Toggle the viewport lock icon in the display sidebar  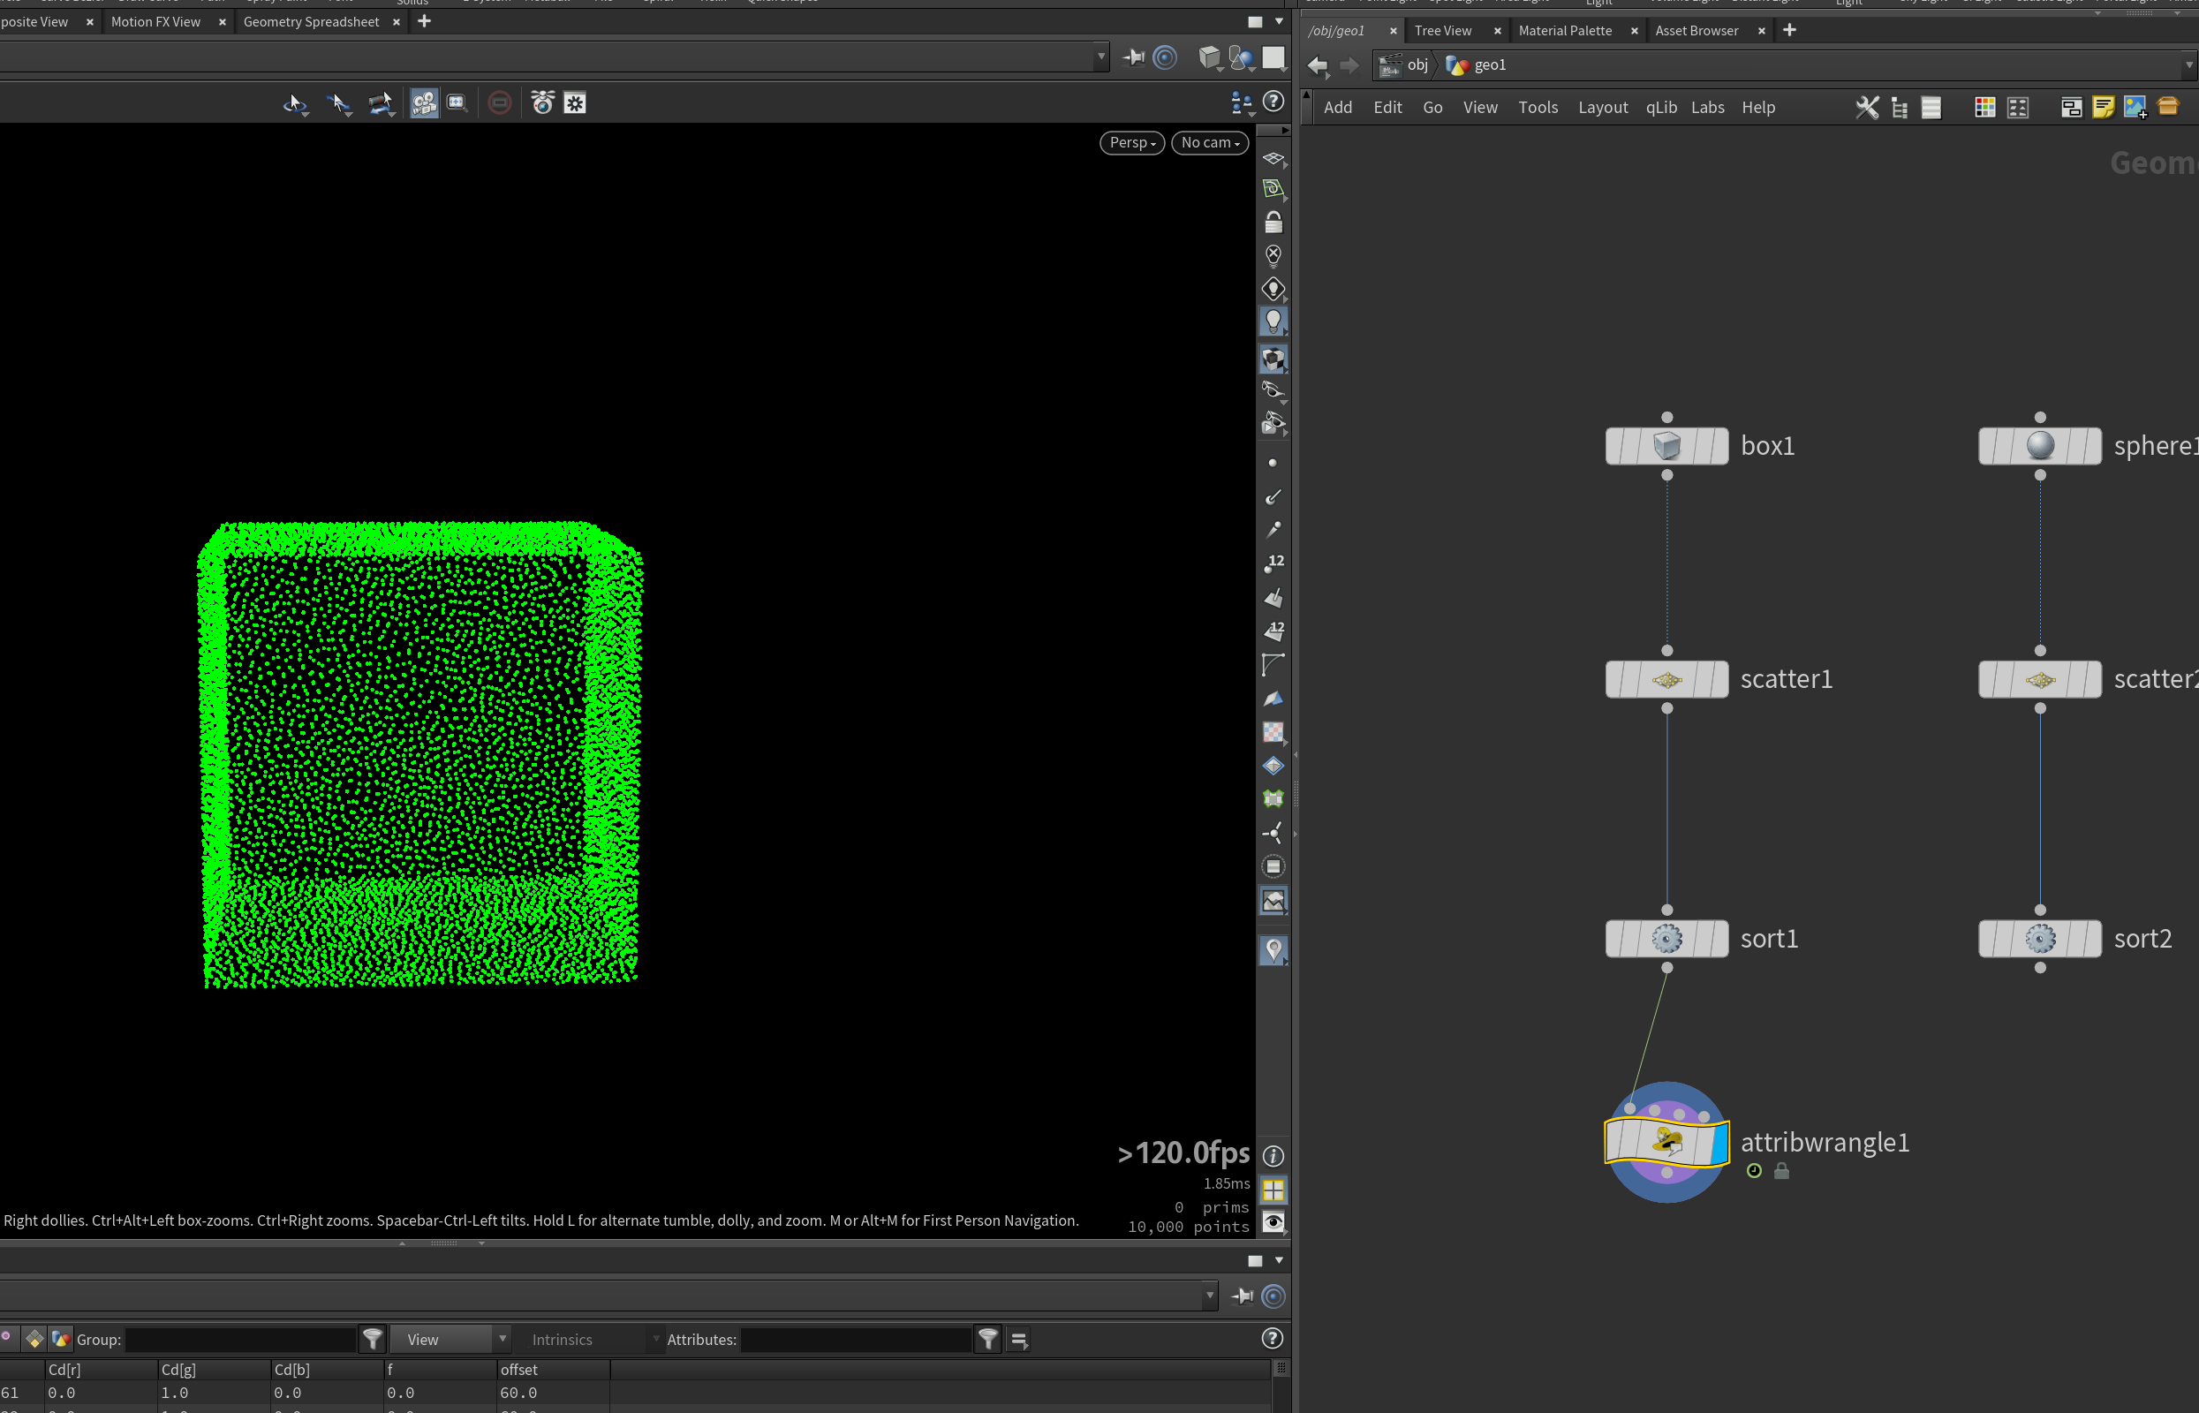click(1273, 222)
